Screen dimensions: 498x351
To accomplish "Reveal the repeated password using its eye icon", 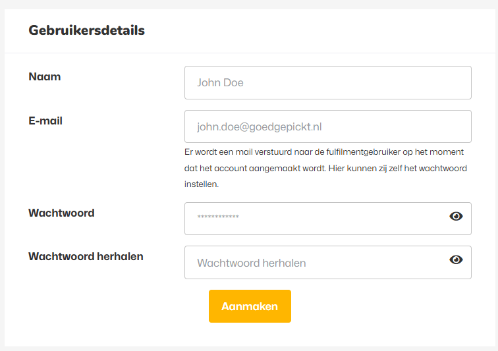I will click(x=456, y=260).
